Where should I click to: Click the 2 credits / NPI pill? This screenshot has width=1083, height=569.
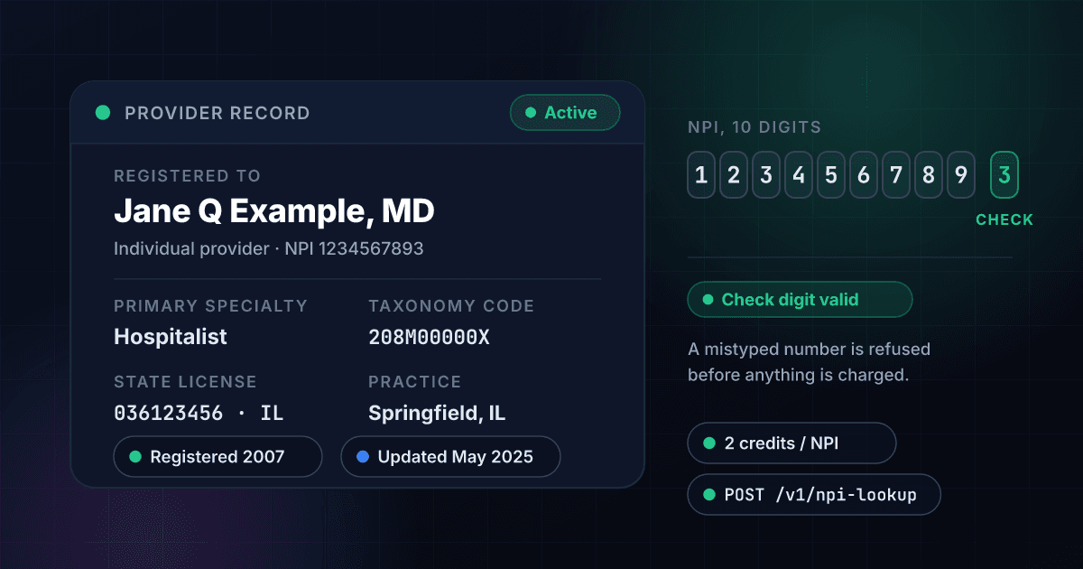tap(791, 443)
